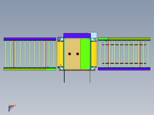
Task: Click the red X axis arrow of triad
Action: coord(12,106)
